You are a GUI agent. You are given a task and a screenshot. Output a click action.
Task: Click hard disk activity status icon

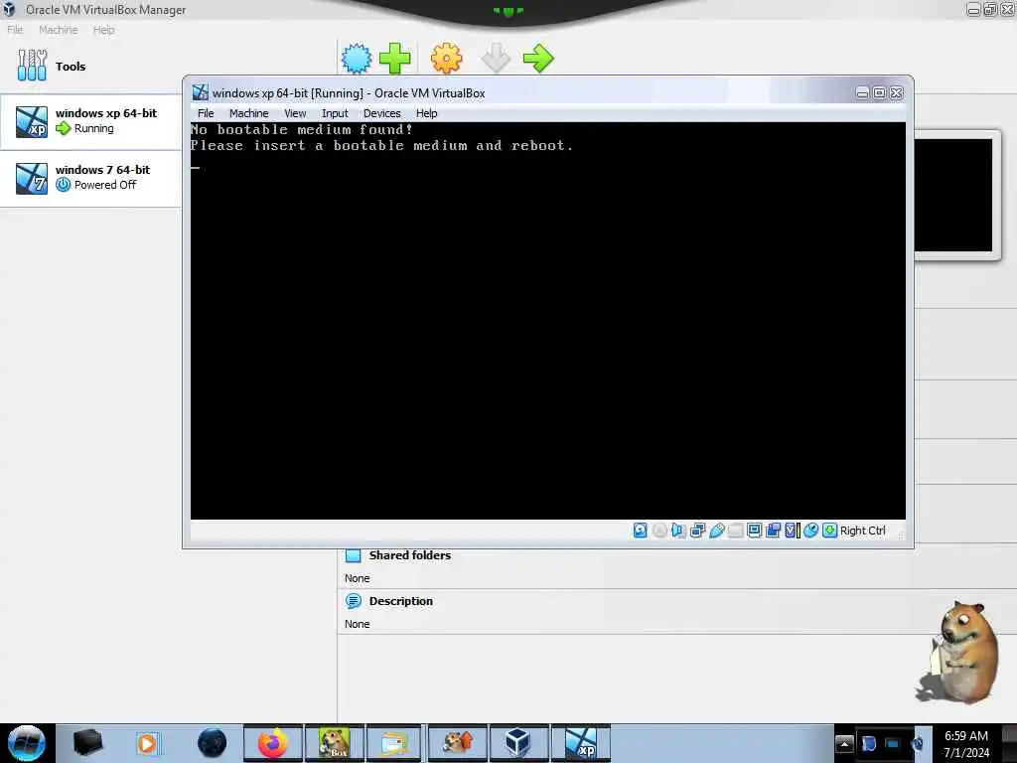(641, 531)
